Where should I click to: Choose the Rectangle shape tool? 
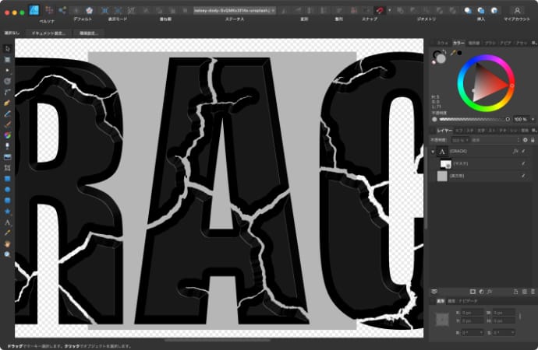[x=7, y=177]
